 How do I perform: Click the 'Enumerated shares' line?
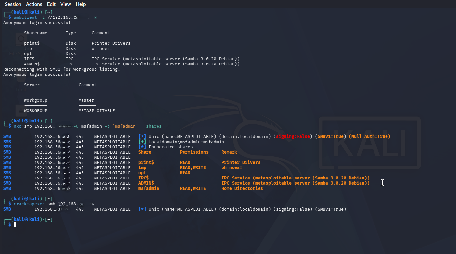(x=171, y=147)
